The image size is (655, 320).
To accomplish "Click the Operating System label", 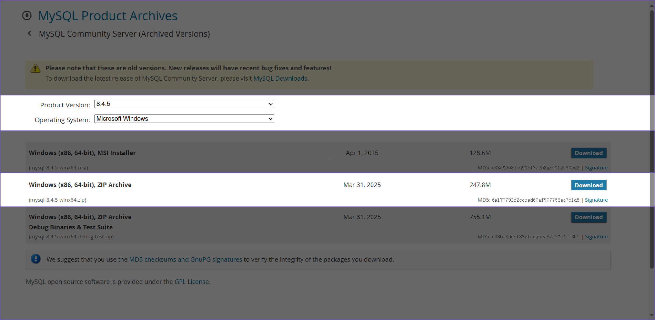I will click(x=62, y=120).
